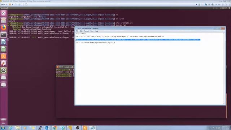The width and height of the screenshot is (231, 130).
Task: Click 'Content type error' line in small terminal
Action: [x=65, y=72]
